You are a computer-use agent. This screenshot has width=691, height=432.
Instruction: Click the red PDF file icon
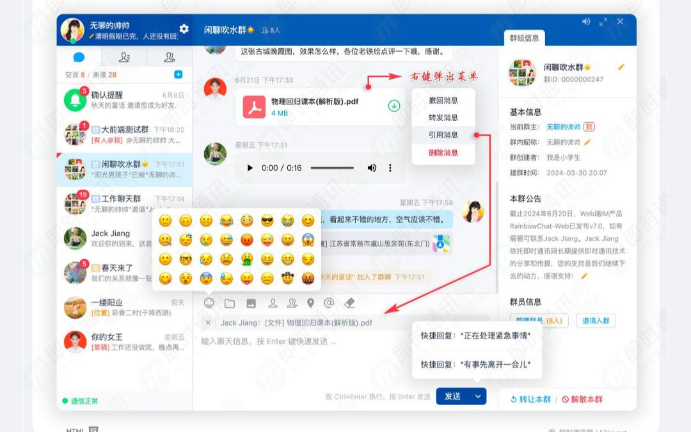[254, 107]
